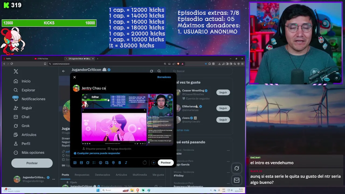Add another post with the plus button

point(153,163)
